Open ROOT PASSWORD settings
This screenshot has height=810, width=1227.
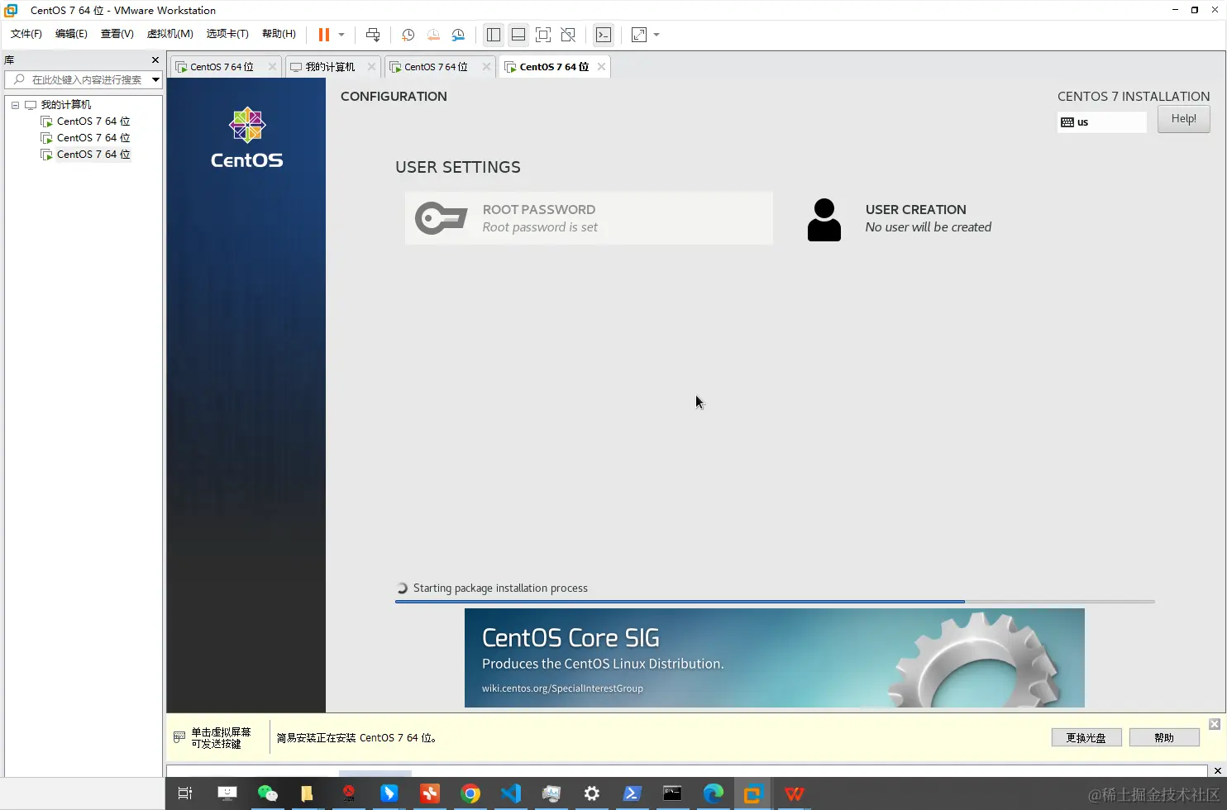coord(589,218)
